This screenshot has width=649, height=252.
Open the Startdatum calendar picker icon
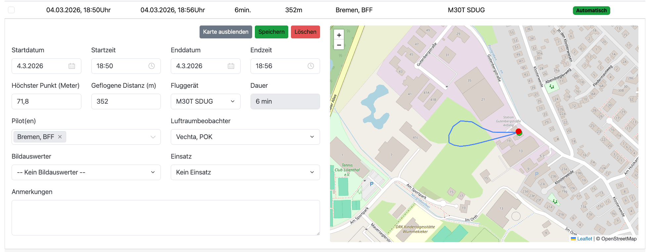tap(71, 66)
